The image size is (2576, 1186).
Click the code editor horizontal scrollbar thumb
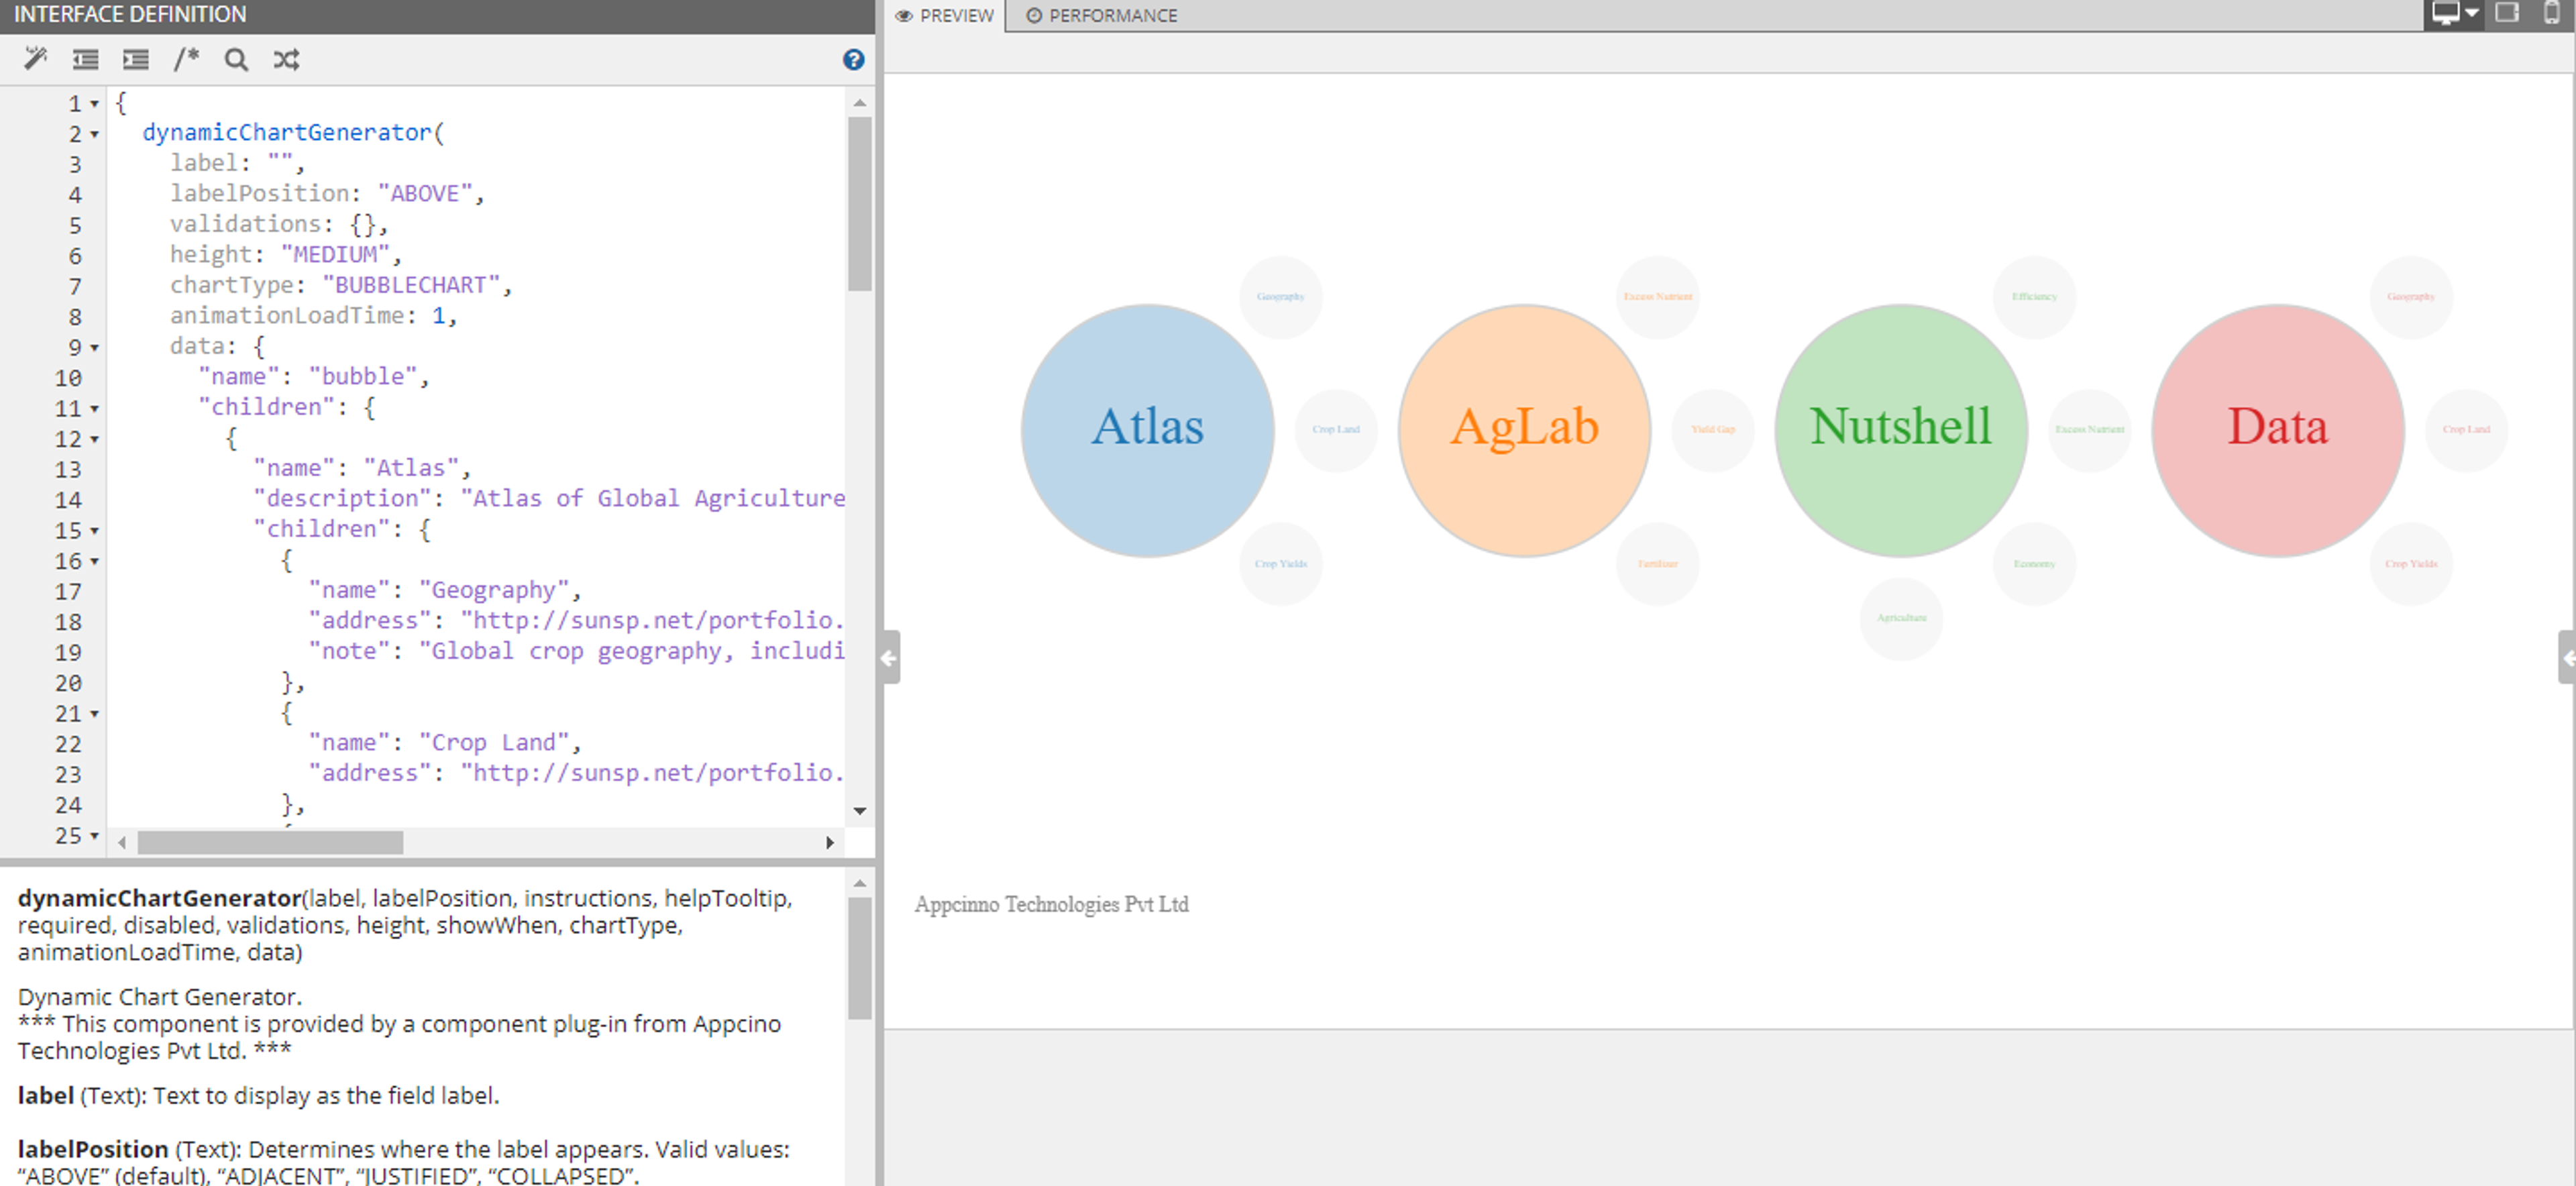pos(270,843)
